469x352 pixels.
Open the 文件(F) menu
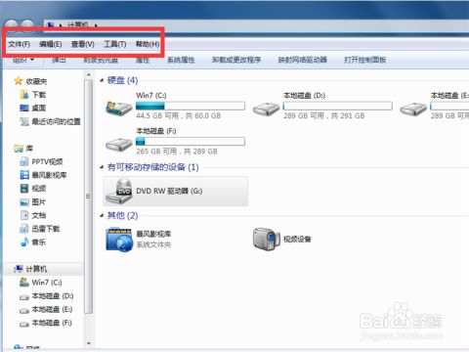(20, 44)
